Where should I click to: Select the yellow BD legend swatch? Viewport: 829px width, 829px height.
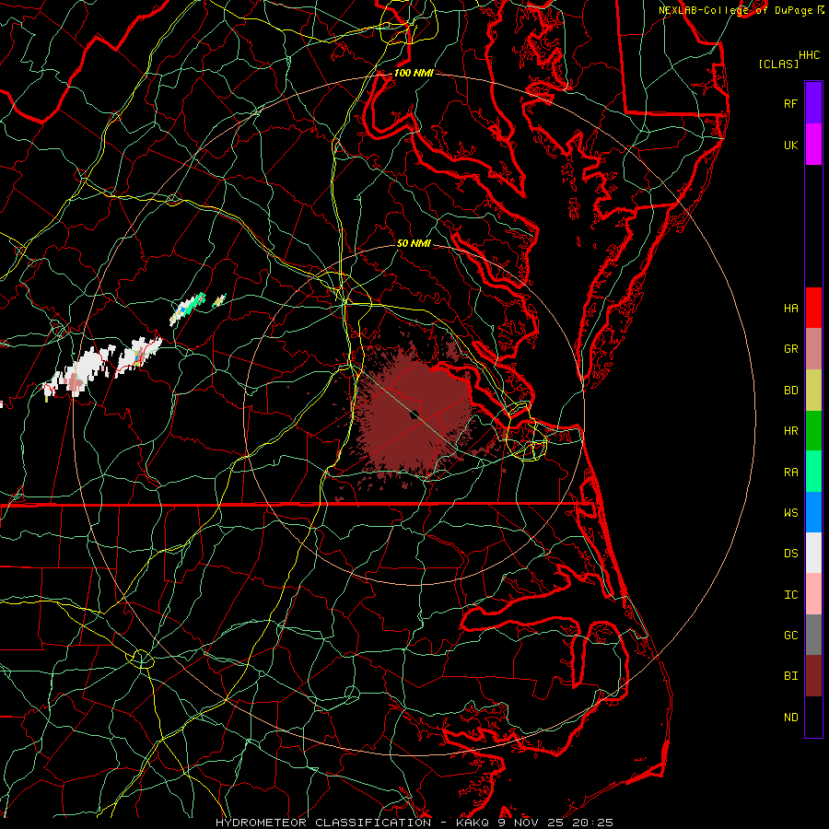click(813, 391)
